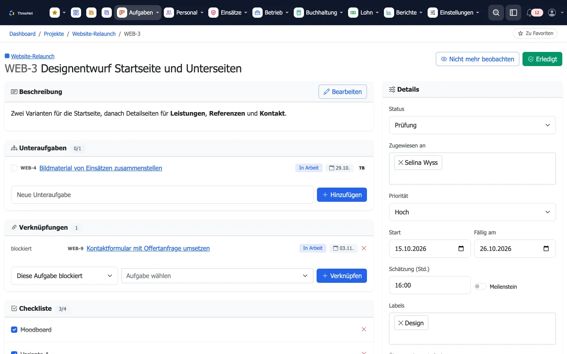The image size is (567, 354).
Task: Remove the WEB-9 link with red X
Action: pyautogui.click(x=364, y=248)
